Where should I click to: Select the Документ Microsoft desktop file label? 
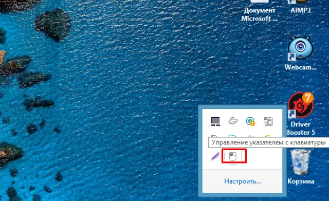260,14
